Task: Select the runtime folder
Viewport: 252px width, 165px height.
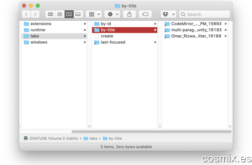Action: (54, 30)
